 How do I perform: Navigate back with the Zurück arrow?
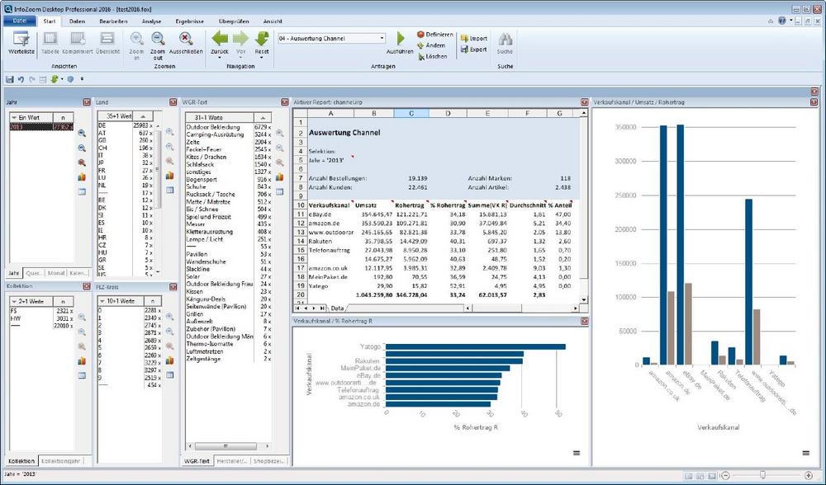219,39
